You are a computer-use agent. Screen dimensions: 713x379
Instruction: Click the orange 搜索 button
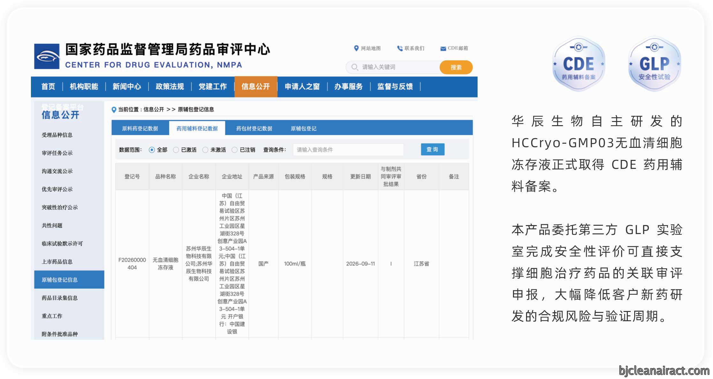pyautogui.click(x=456, y=67)
